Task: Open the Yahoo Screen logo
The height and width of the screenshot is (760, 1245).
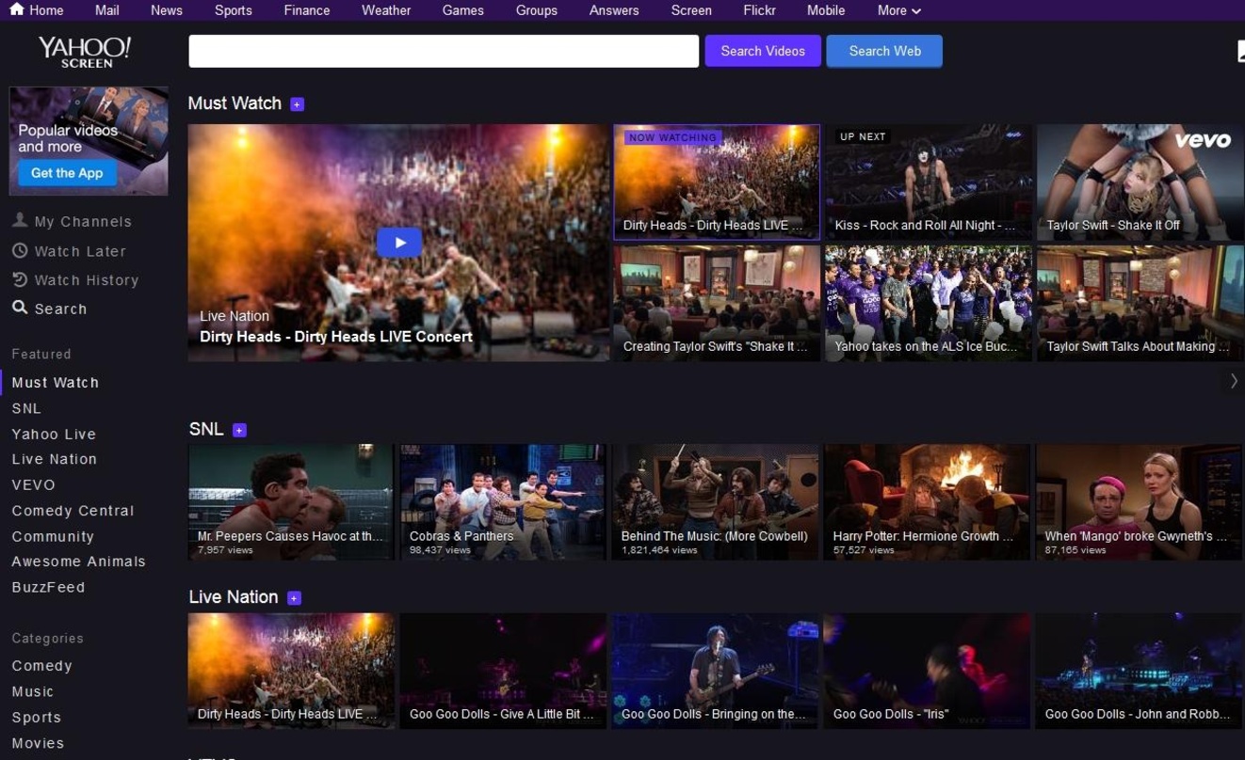Action: click(x=85, y=52)
